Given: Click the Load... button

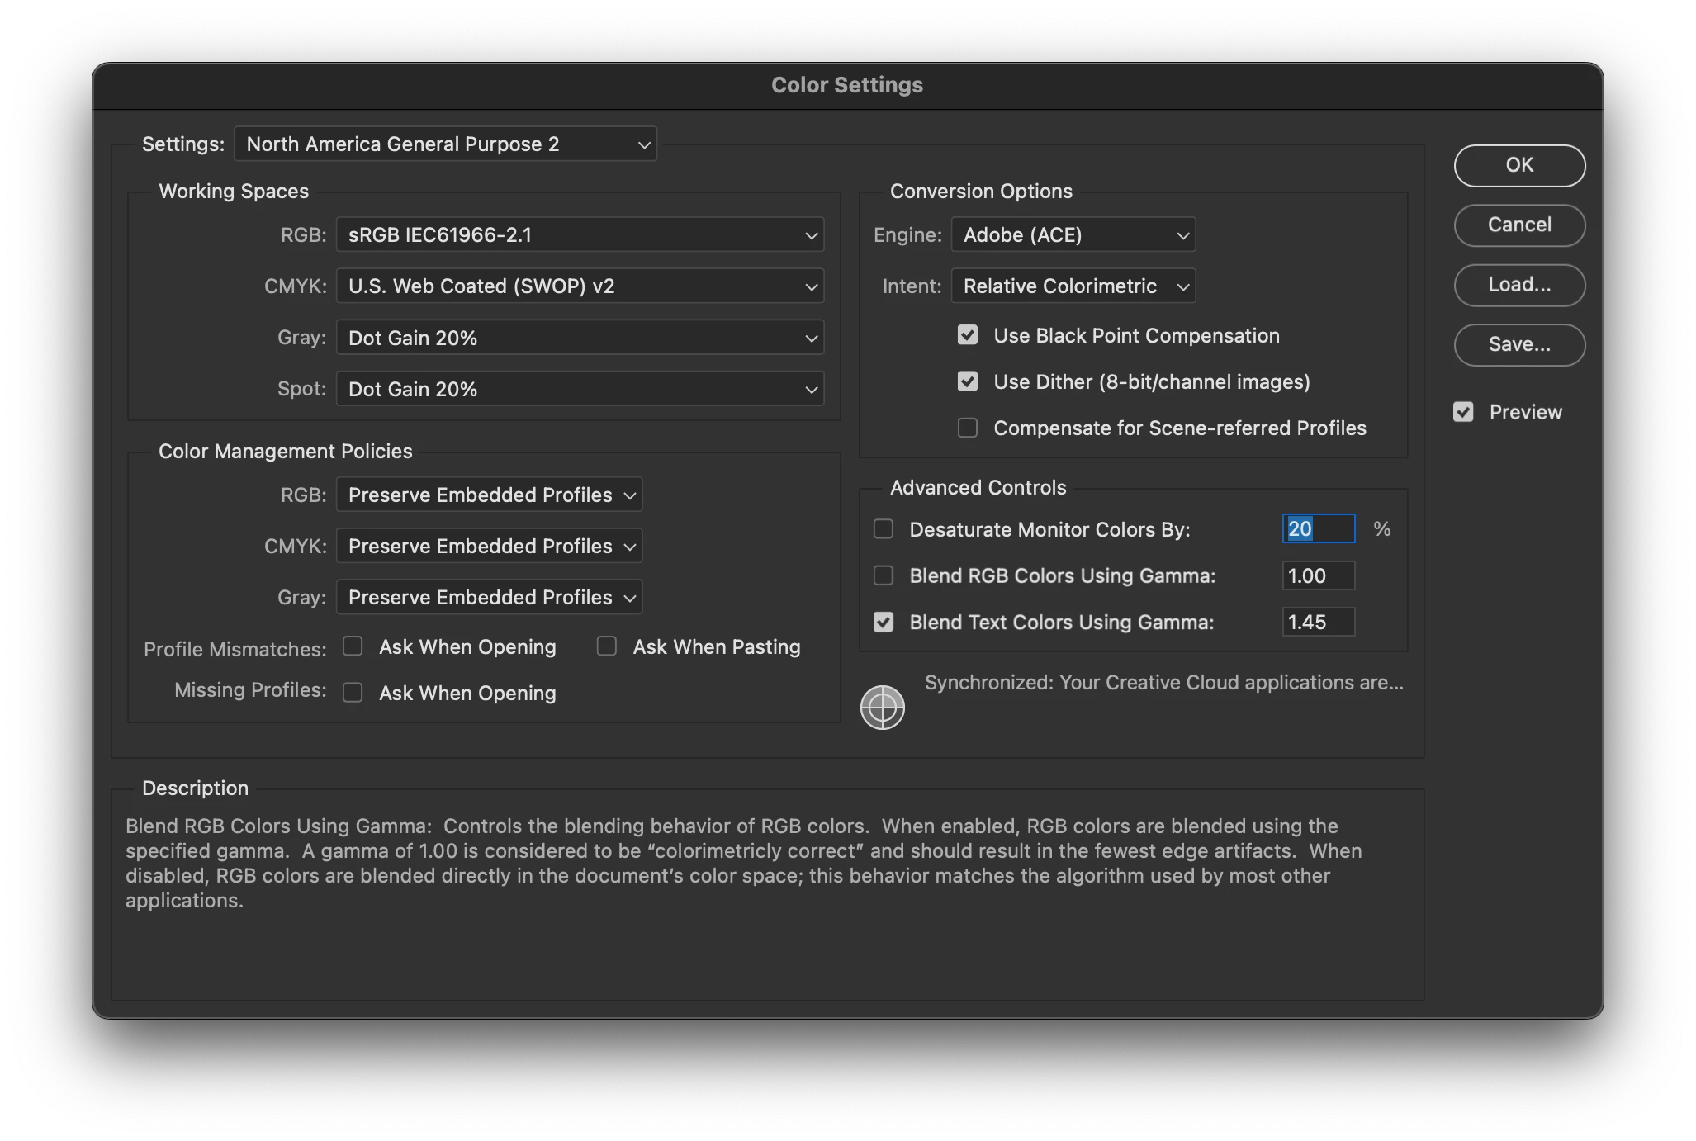Looking at the screenshot, I should [1518, 285].
